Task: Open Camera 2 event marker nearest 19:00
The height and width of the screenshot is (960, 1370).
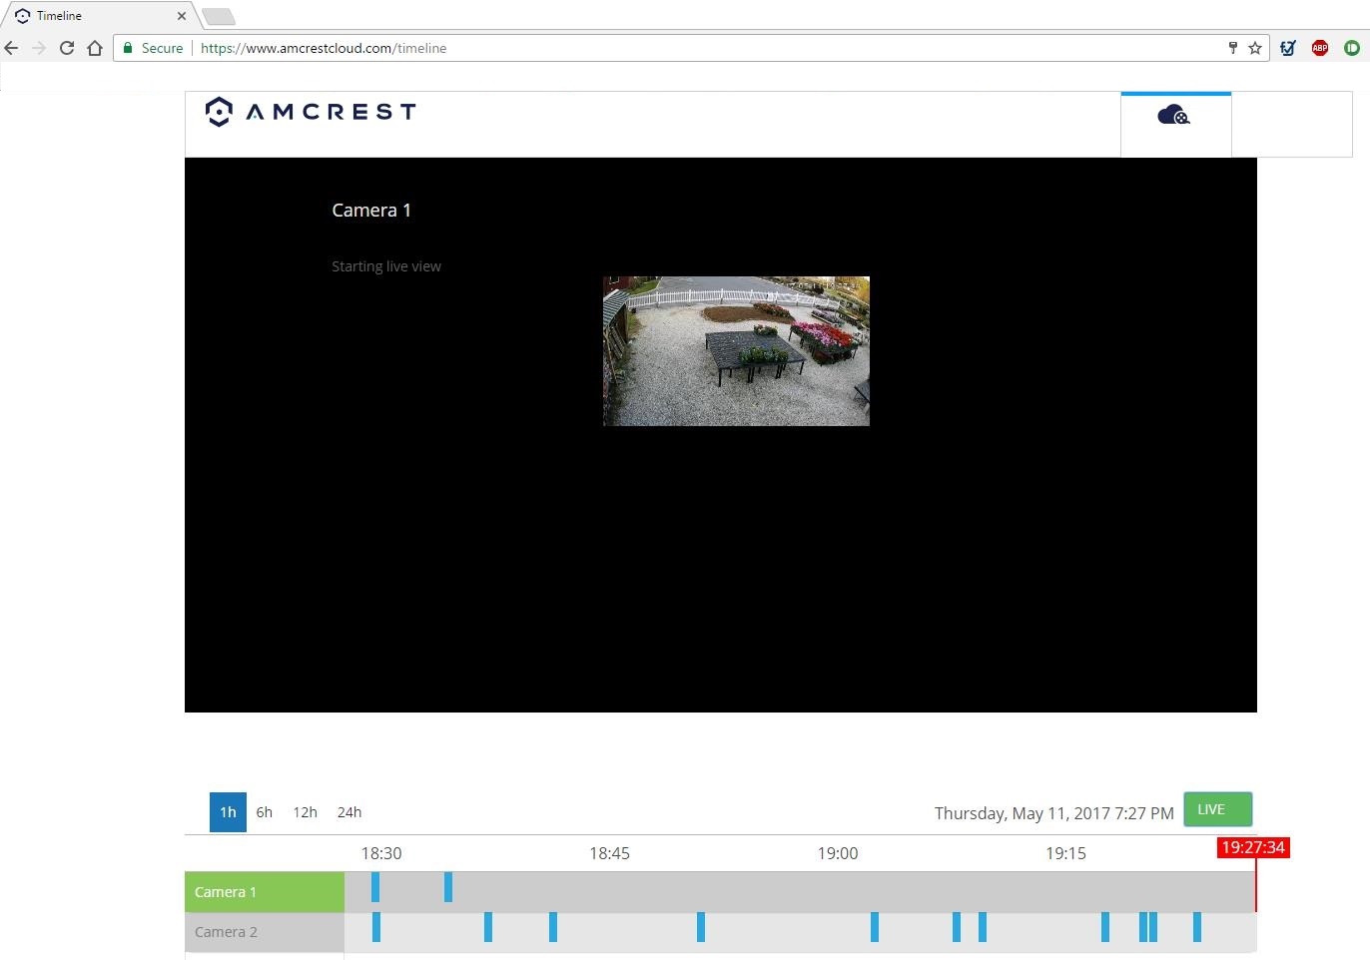Action: 875,927
